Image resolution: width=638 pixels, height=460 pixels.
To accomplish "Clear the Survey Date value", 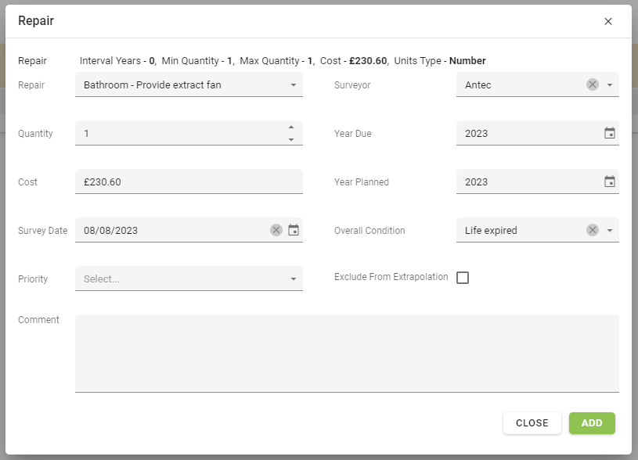I will click(276, 230).
